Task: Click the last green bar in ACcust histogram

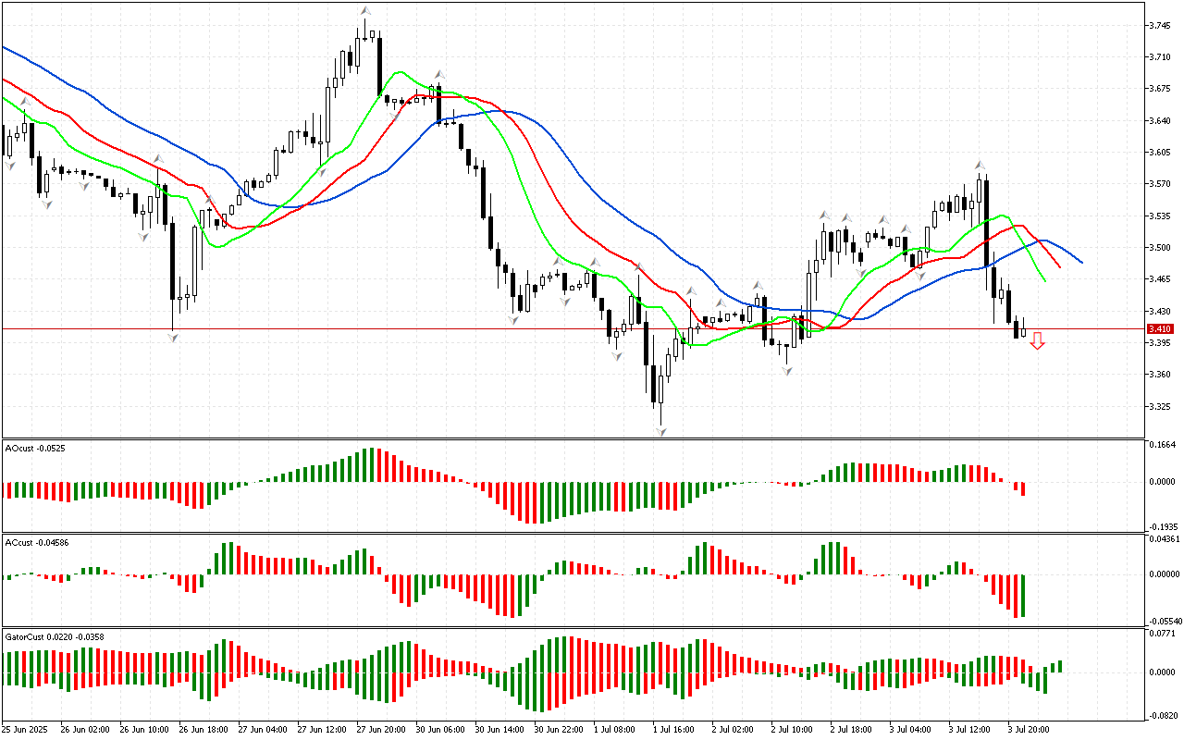Action: (x=1023, y=595)
